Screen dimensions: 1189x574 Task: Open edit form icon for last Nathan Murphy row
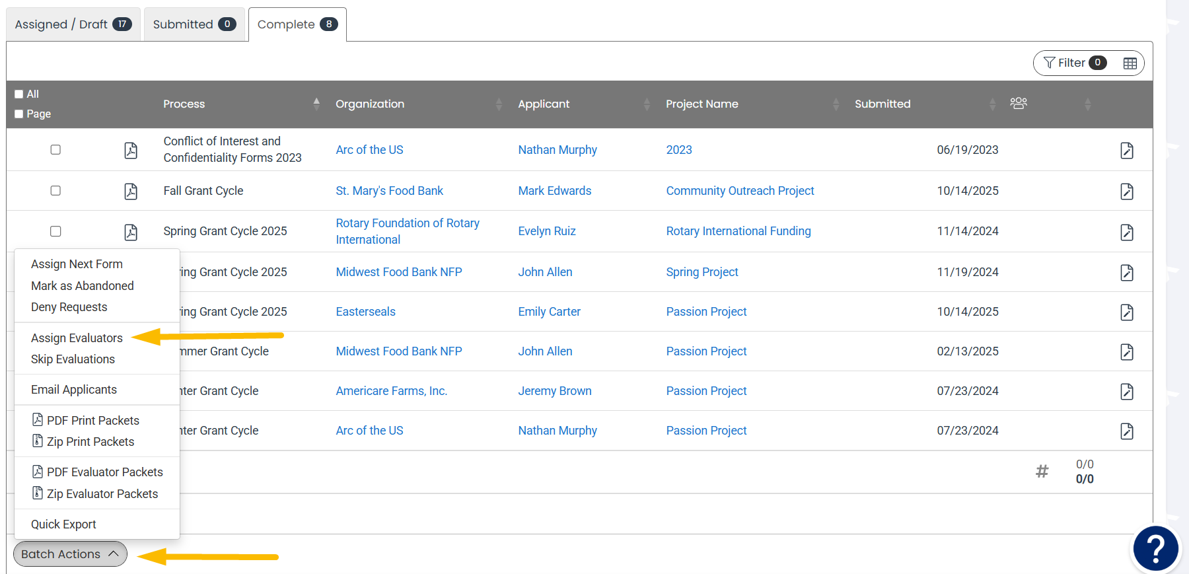[1127, 431]
